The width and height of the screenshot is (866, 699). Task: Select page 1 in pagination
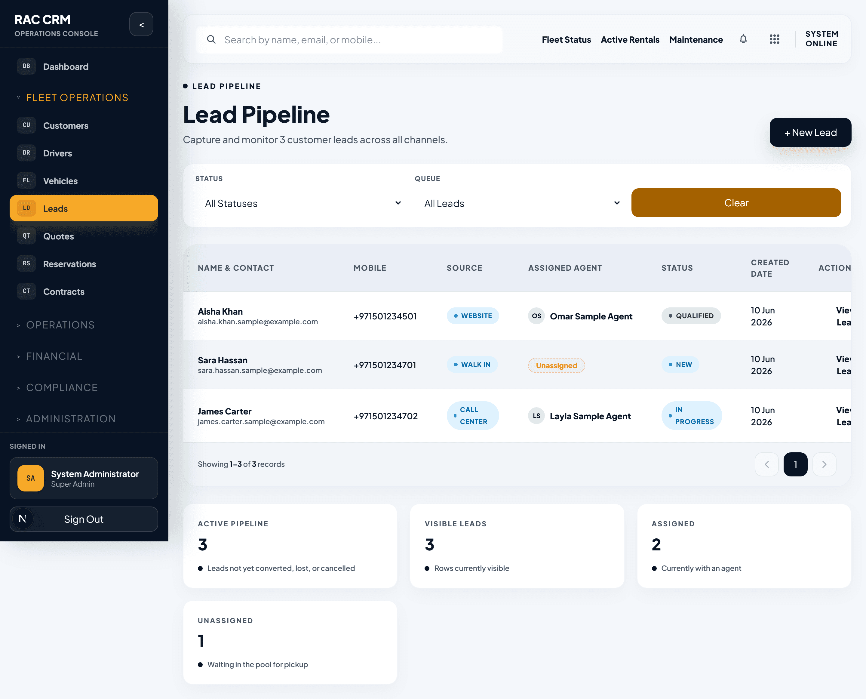(796, 464)
